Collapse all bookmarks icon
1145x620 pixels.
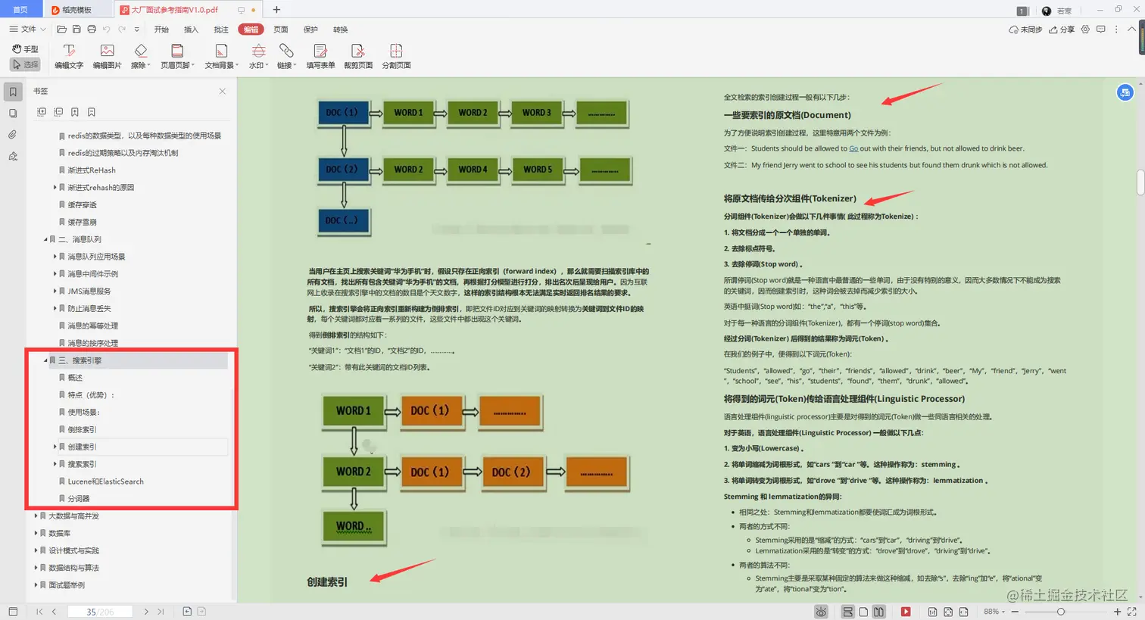[58, 112]
